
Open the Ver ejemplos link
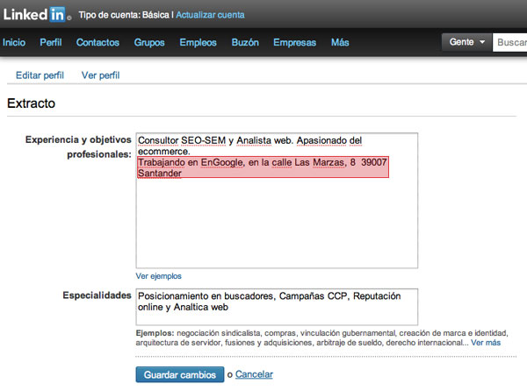tap(158, 276)
